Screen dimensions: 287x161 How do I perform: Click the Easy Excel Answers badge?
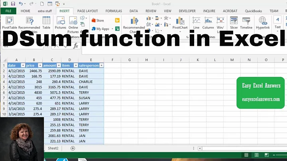point(260,93)
